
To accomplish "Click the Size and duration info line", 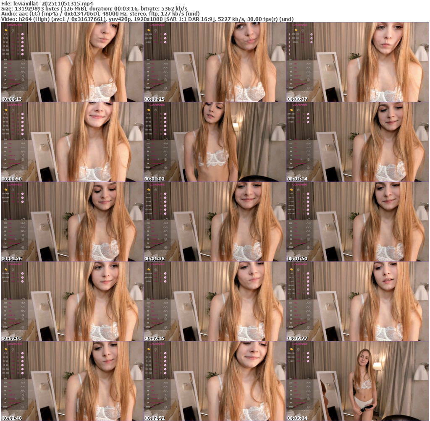I will 94,8.
